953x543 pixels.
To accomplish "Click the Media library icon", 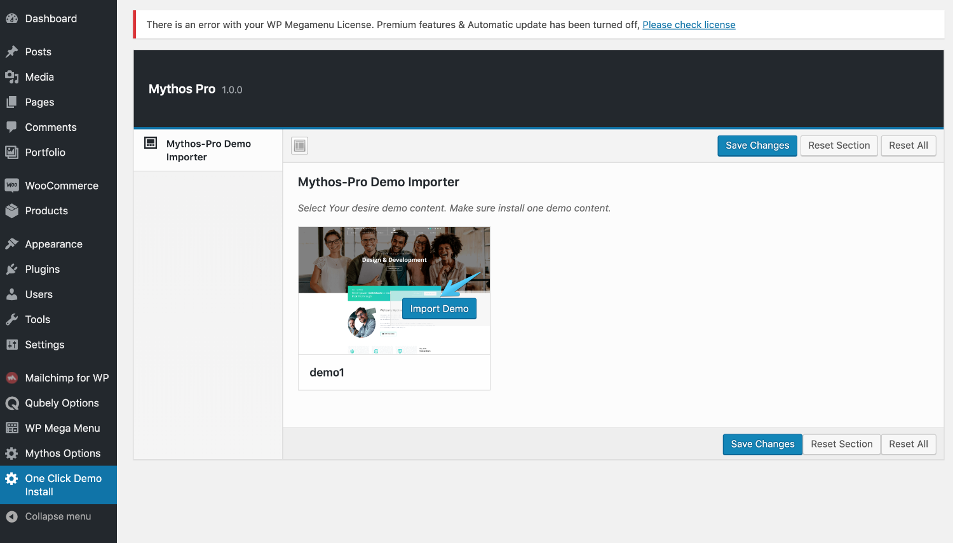I will [11, 77].
